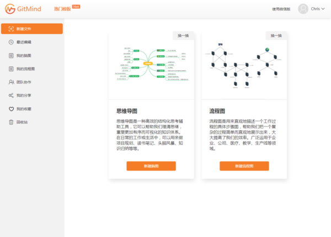331x237 pixels.
Task: Click the 思维导图 description paragraph
Action: click(150, 135)
